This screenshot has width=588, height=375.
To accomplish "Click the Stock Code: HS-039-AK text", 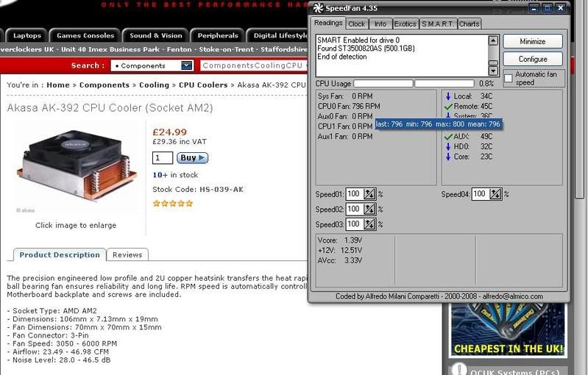I will point(198,190).
